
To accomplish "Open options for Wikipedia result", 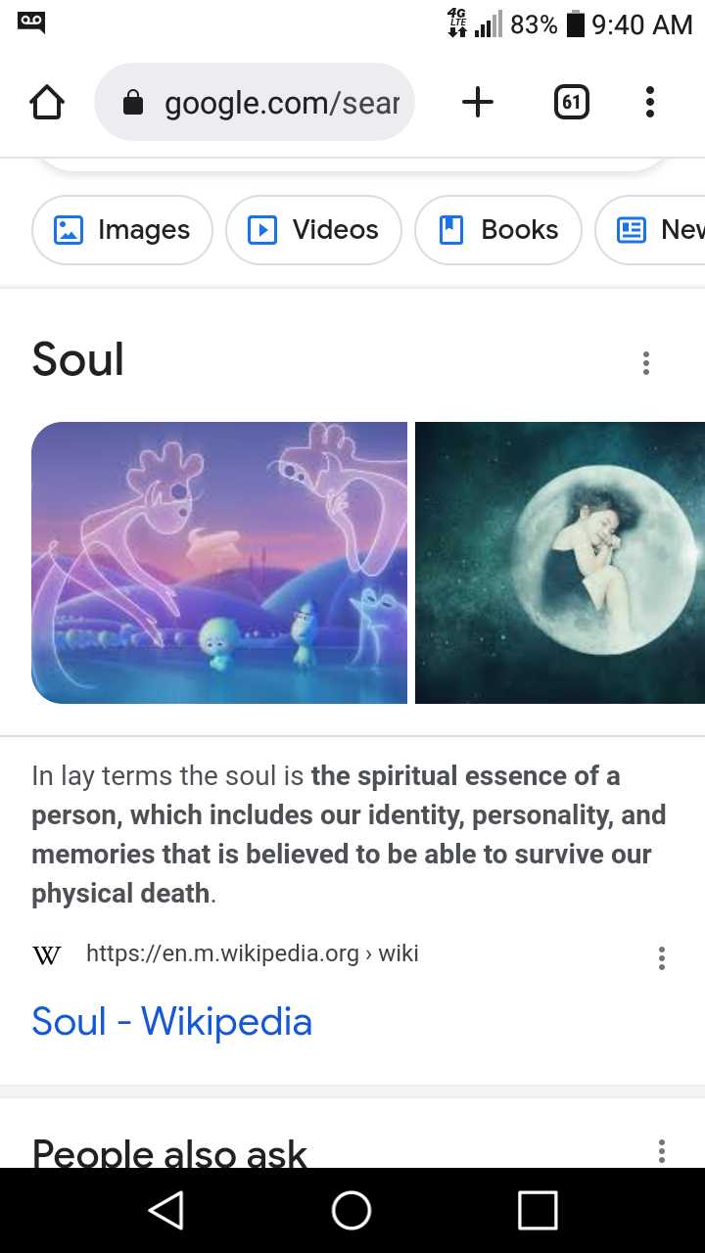I will click(662, 958).
